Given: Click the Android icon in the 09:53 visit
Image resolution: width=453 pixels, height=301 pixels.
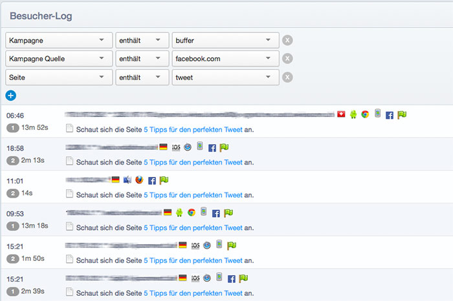Looking at the screenshot, I should [179, 213].
